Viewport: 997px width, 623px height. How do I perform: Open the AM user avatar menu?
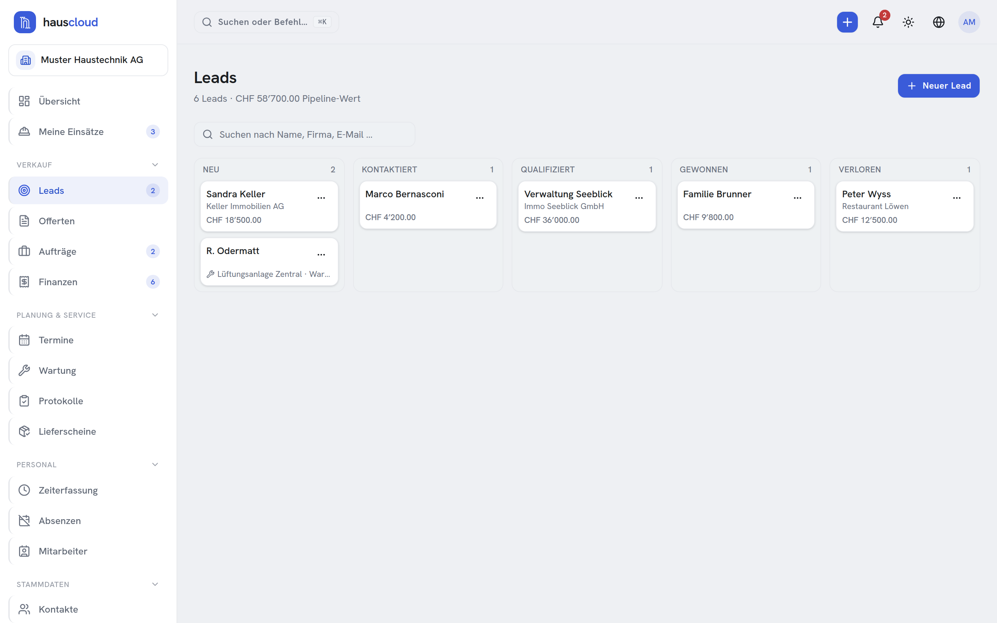click(969, 22)
